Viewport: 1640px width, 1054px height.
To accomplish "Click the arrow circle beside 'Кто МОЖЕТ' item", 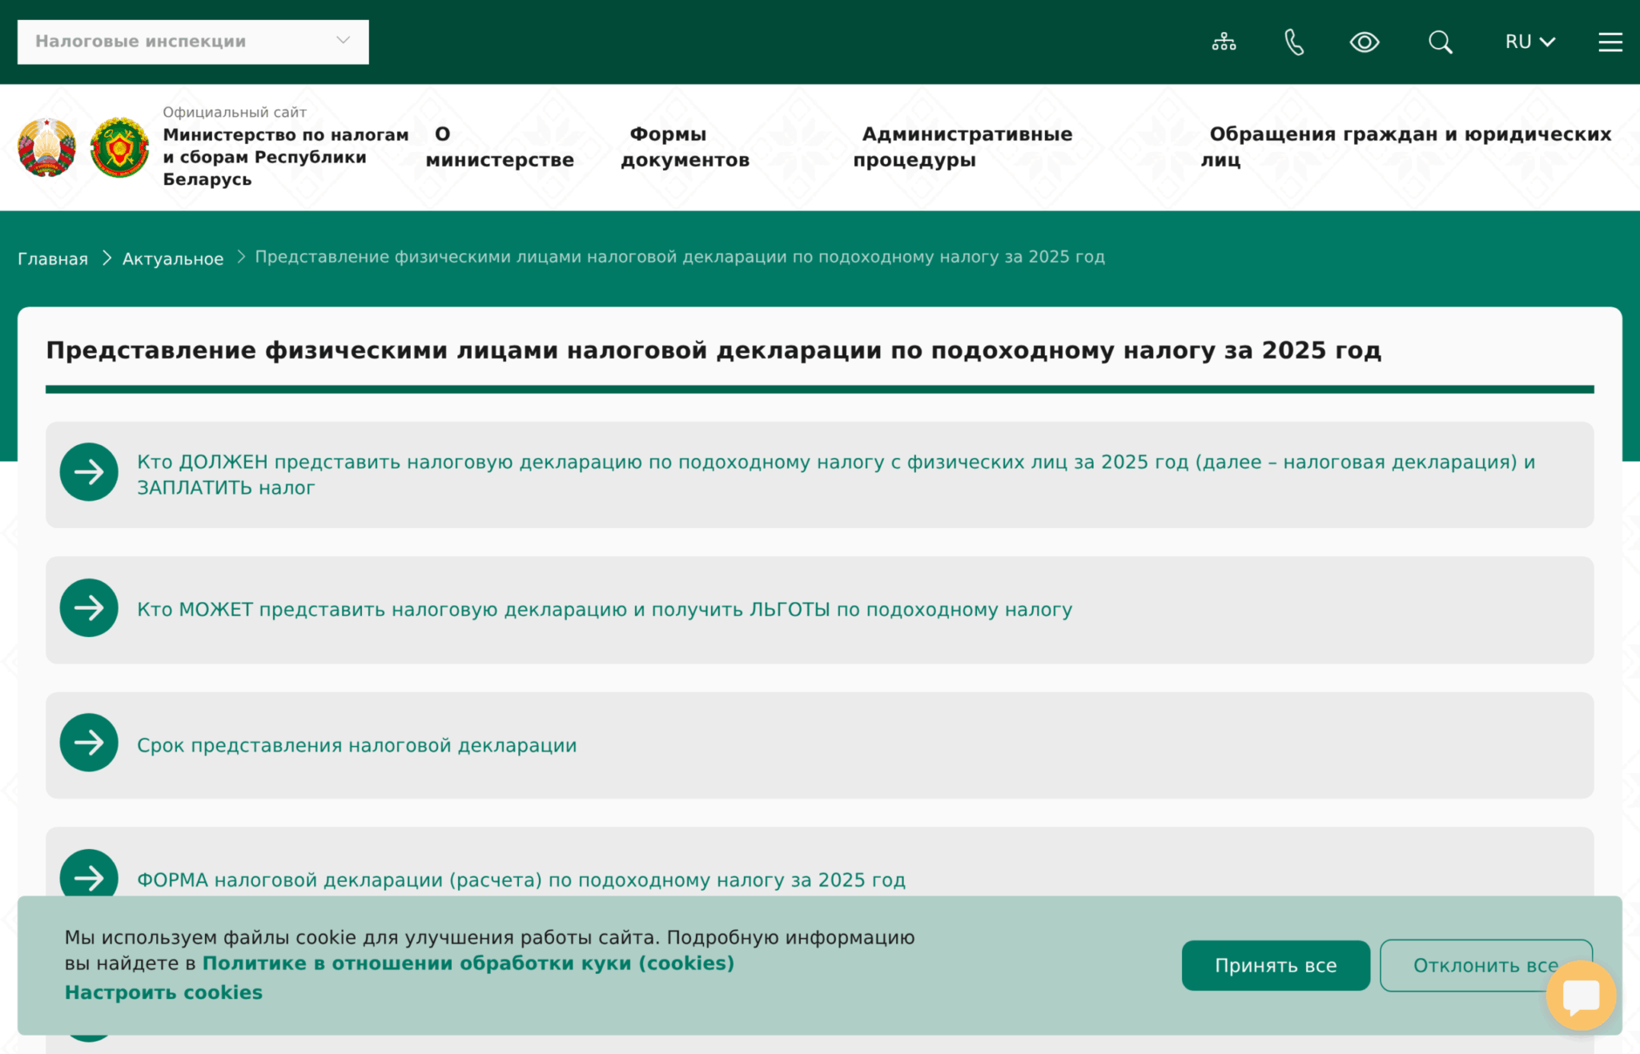I will [88, 608].
